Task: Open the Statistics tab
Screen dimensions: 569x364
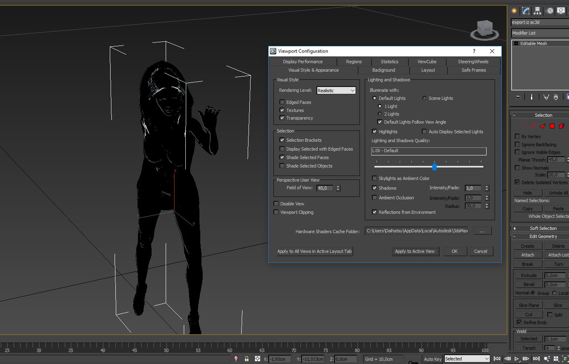Action: (x=389, y=62)
